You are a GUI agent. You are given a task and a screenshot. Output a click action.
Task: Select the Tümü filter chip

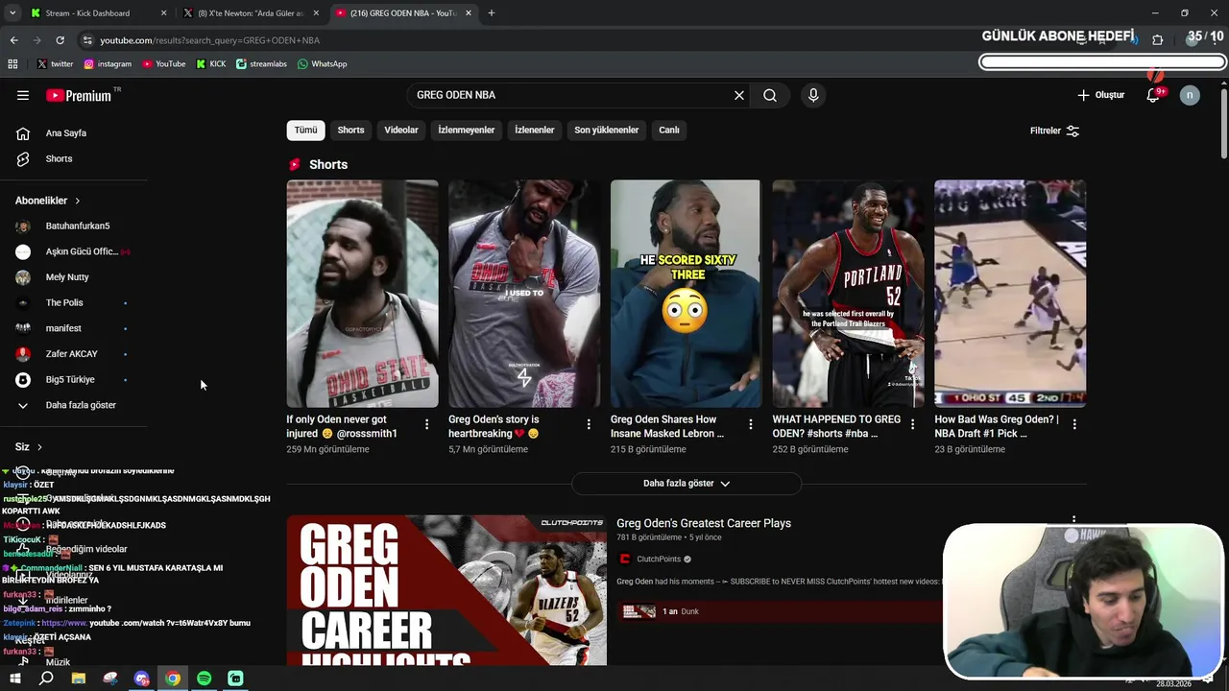click(305, 130)
